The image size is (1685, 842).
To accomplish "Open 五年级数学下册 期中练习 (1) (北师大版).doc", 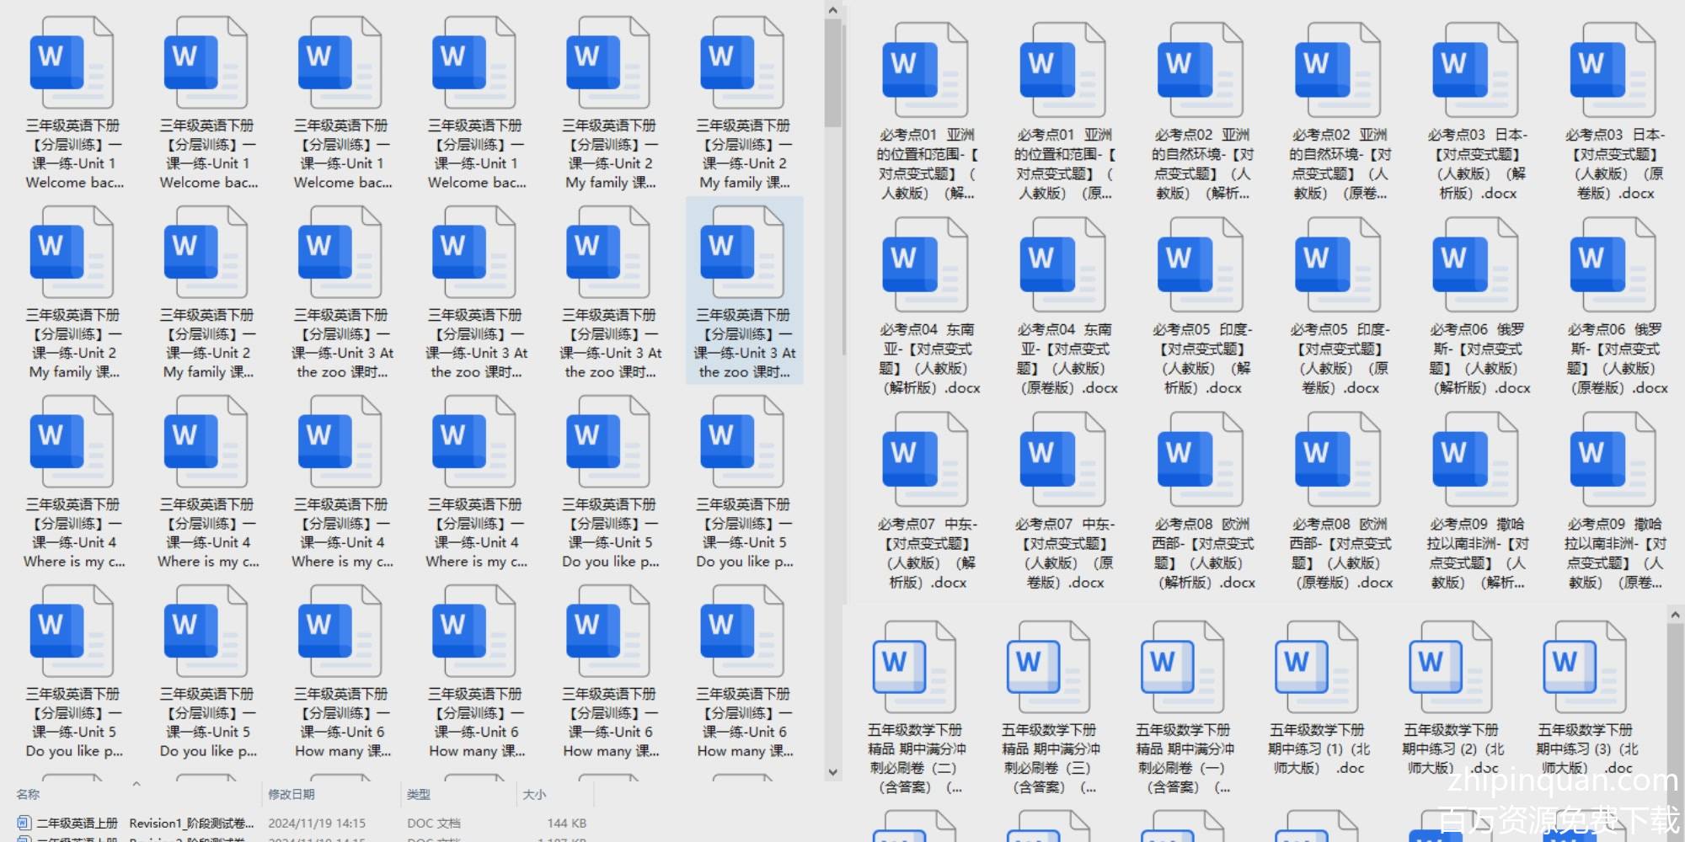I will pos(1318,698).
